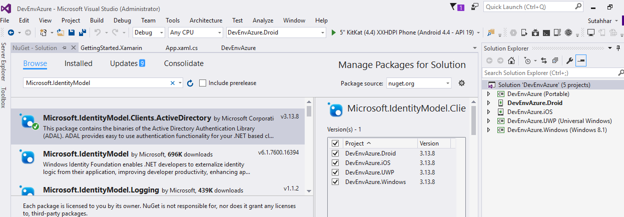Uncheck the DevEnvAzure.Droid project checkbox
This screenshot has width=624, height=217.
click(x=335, y=153)
